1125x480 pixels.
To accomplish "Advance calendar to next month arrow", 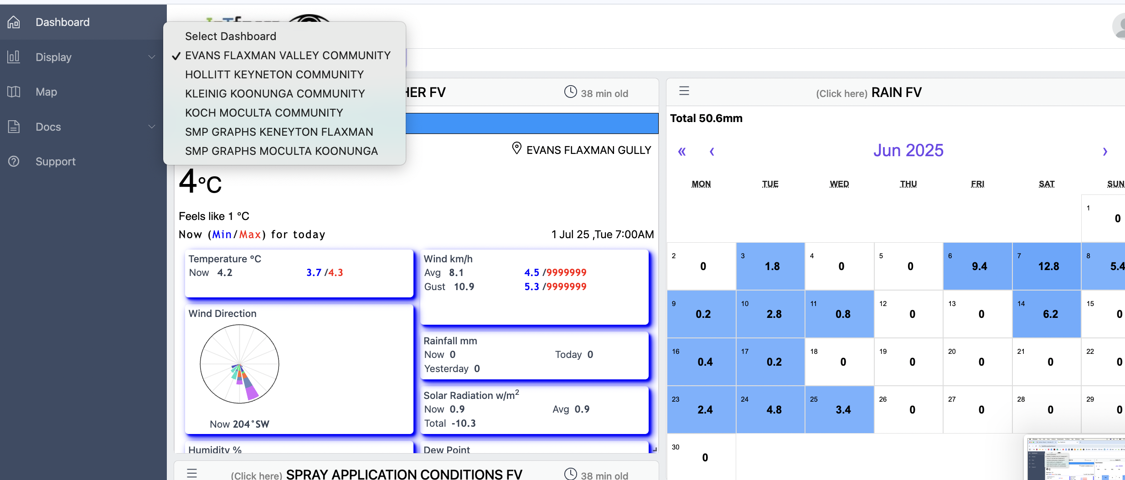I will pyautogui.click(x=1104, y=152).
